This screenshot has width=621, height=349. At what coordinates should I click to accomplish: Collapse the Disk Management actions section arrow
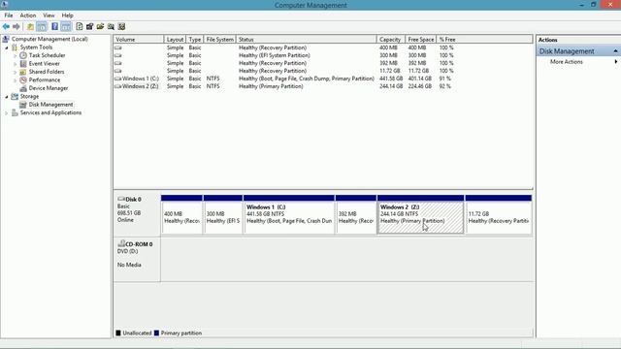tap(615, 51)
